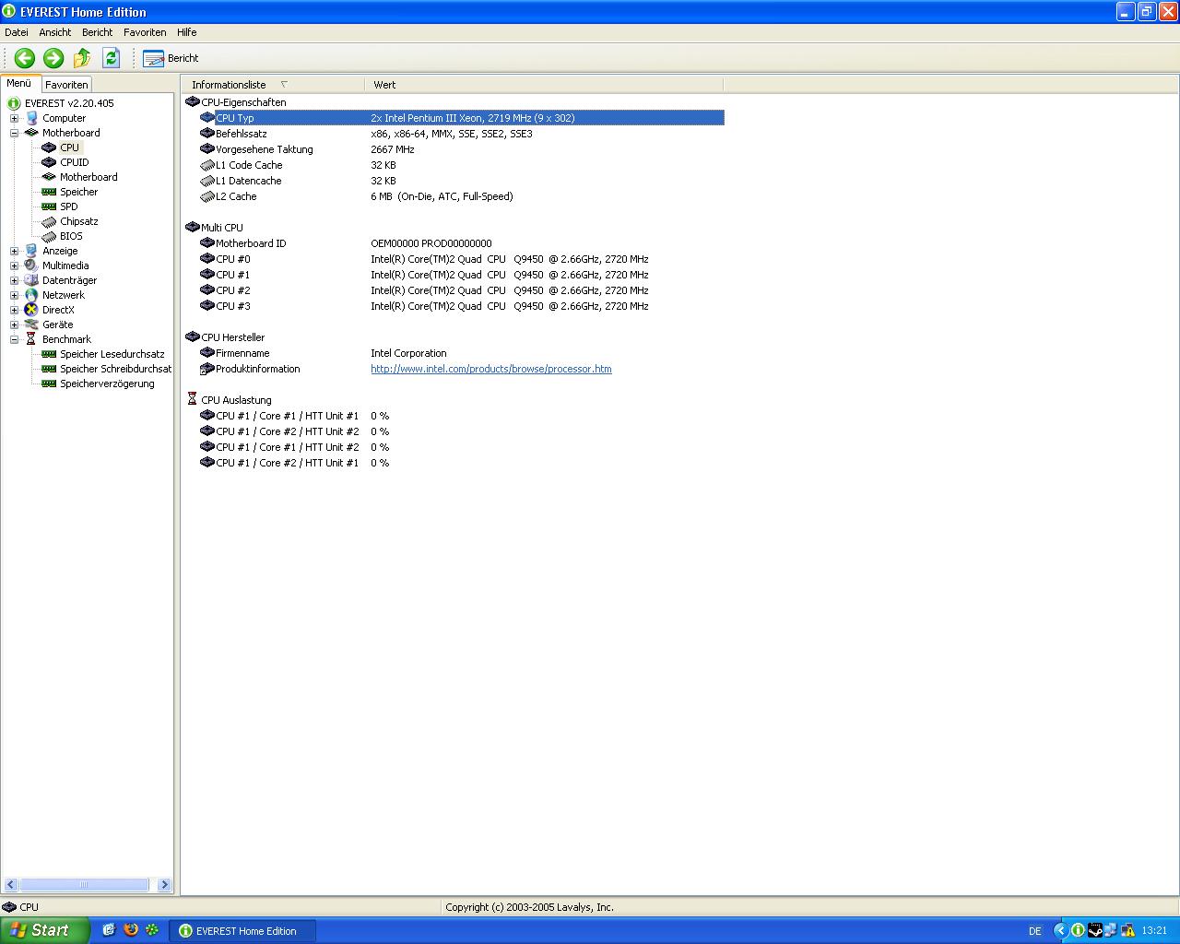Select CPU item under Motherboard

[x=70, y=147]
